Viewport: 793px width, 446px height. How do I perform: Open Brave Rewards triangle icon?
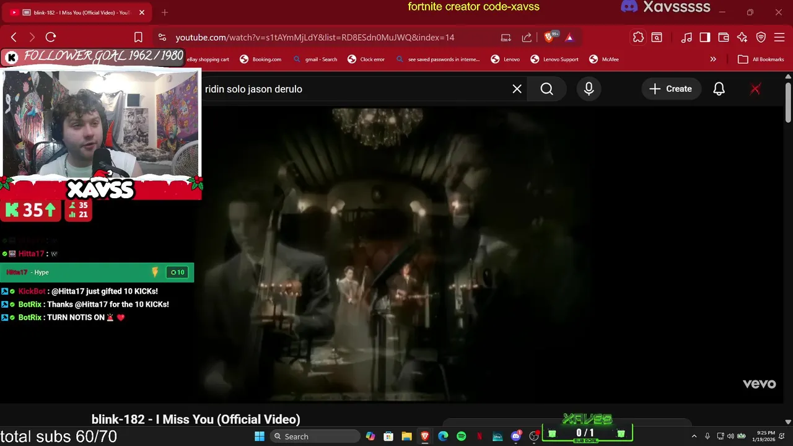click(x=569, y=37)
